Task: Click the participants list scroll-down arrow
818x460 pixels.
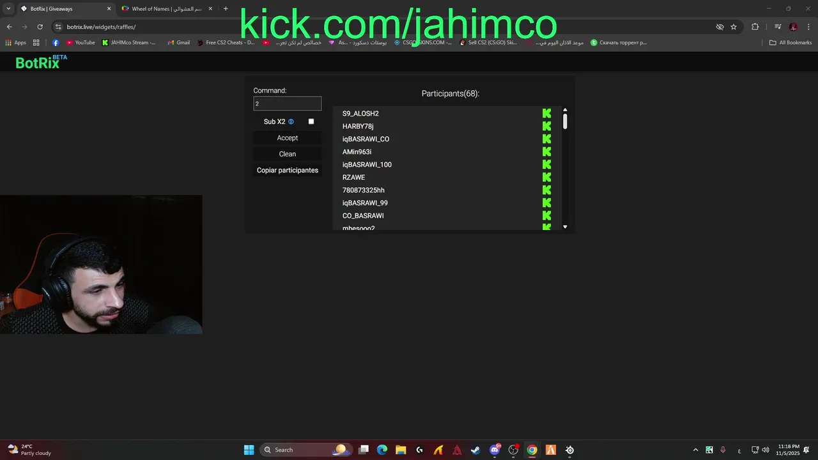Action: tap(565, 227)
